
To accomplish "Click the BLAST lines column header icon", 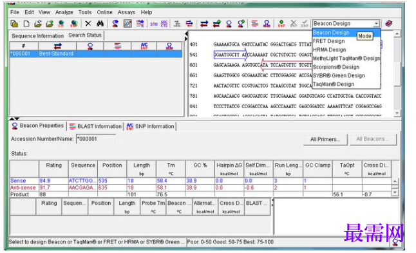I will click(118, 46).
